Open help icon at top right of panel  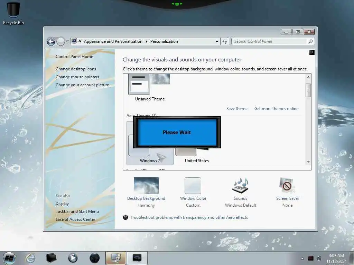pos(311,52)
